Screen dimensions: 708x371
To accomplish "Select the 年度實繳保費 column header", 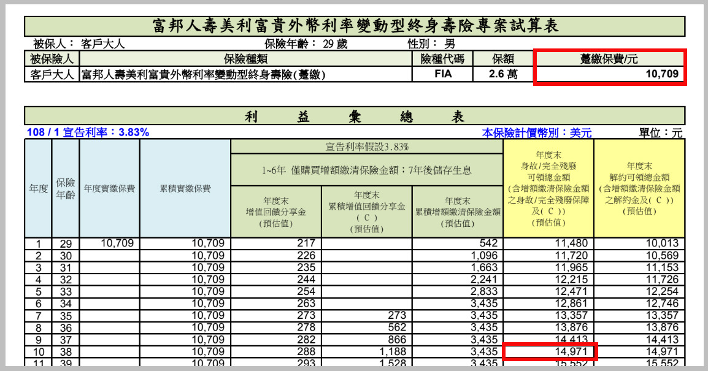I will click(109, 188).
